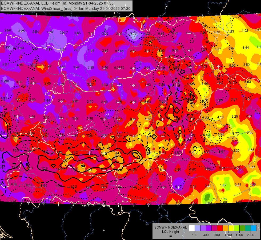Click the wind shear value 0.917
The height and width of the screenshot is (240, 261).
64,33
